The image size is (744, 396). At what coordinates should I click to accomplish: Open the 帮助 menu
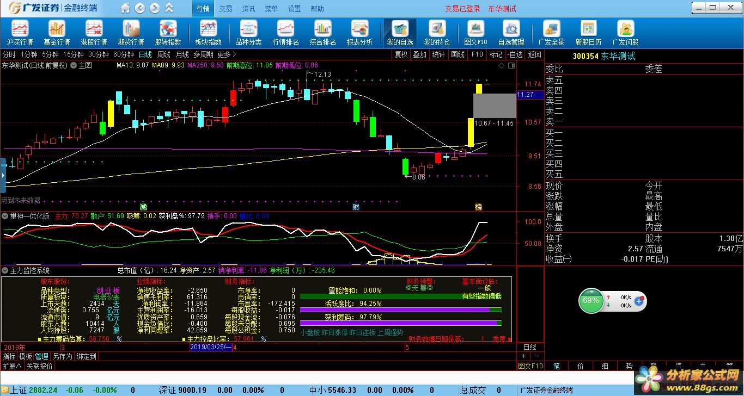click(318, 9)
